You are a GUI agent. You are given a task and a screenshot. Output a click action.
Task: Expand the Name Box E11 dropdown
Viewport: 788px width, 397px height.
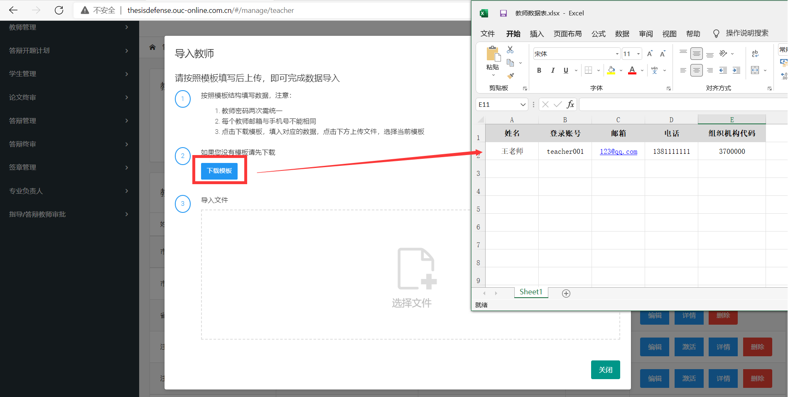pyautogui.click(x=523, y=105)
